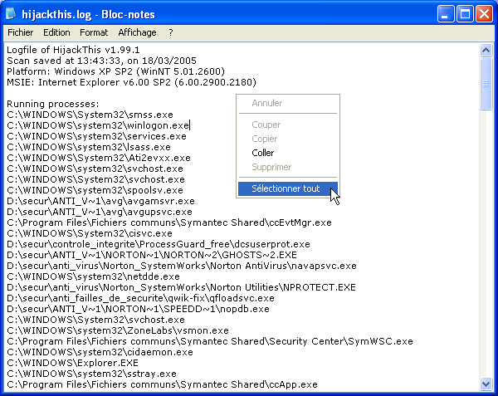Click the avgamsvr.exe line

100,202
